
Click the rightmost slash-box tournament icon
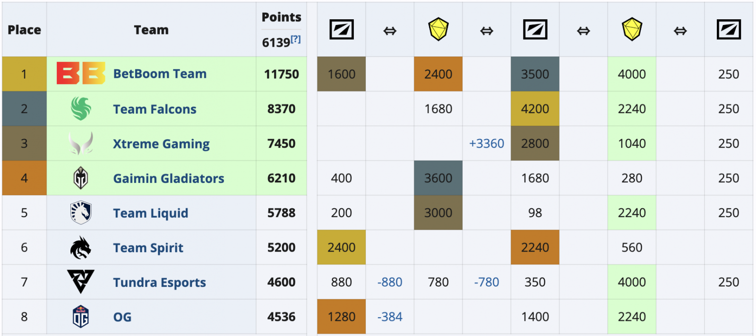click(x=728, y=30)
